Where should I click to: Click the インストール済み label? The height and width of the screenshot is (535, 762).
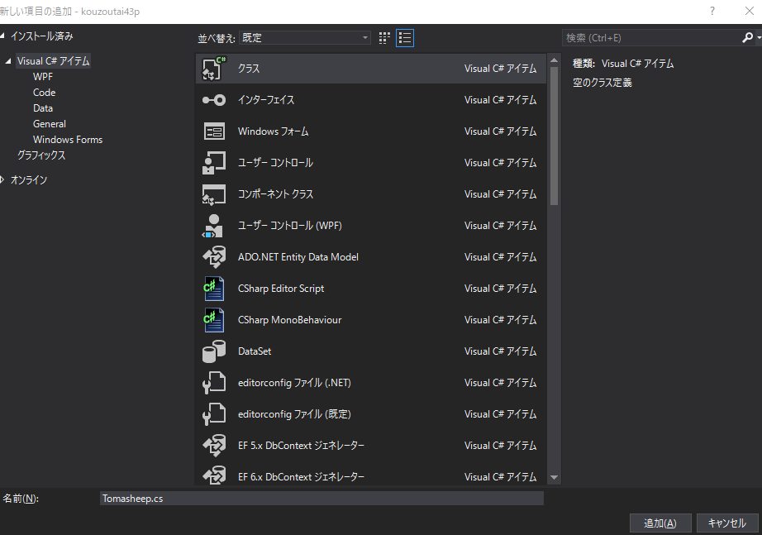point(42,36)
